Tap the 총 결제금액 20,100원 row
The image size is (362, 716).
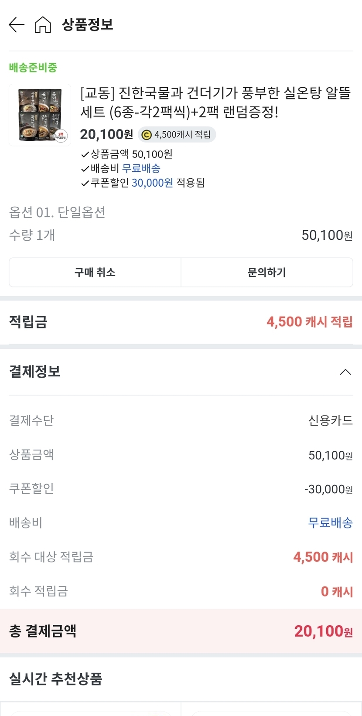pyautogui.click(x=181, y=631)
